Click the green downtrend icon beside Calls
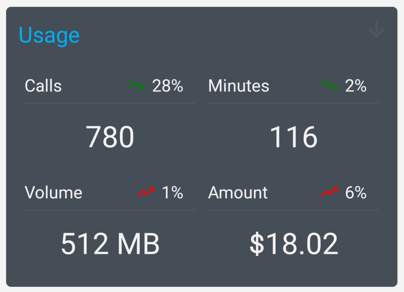This screenshot has height=292, width=404. [137, 85]
